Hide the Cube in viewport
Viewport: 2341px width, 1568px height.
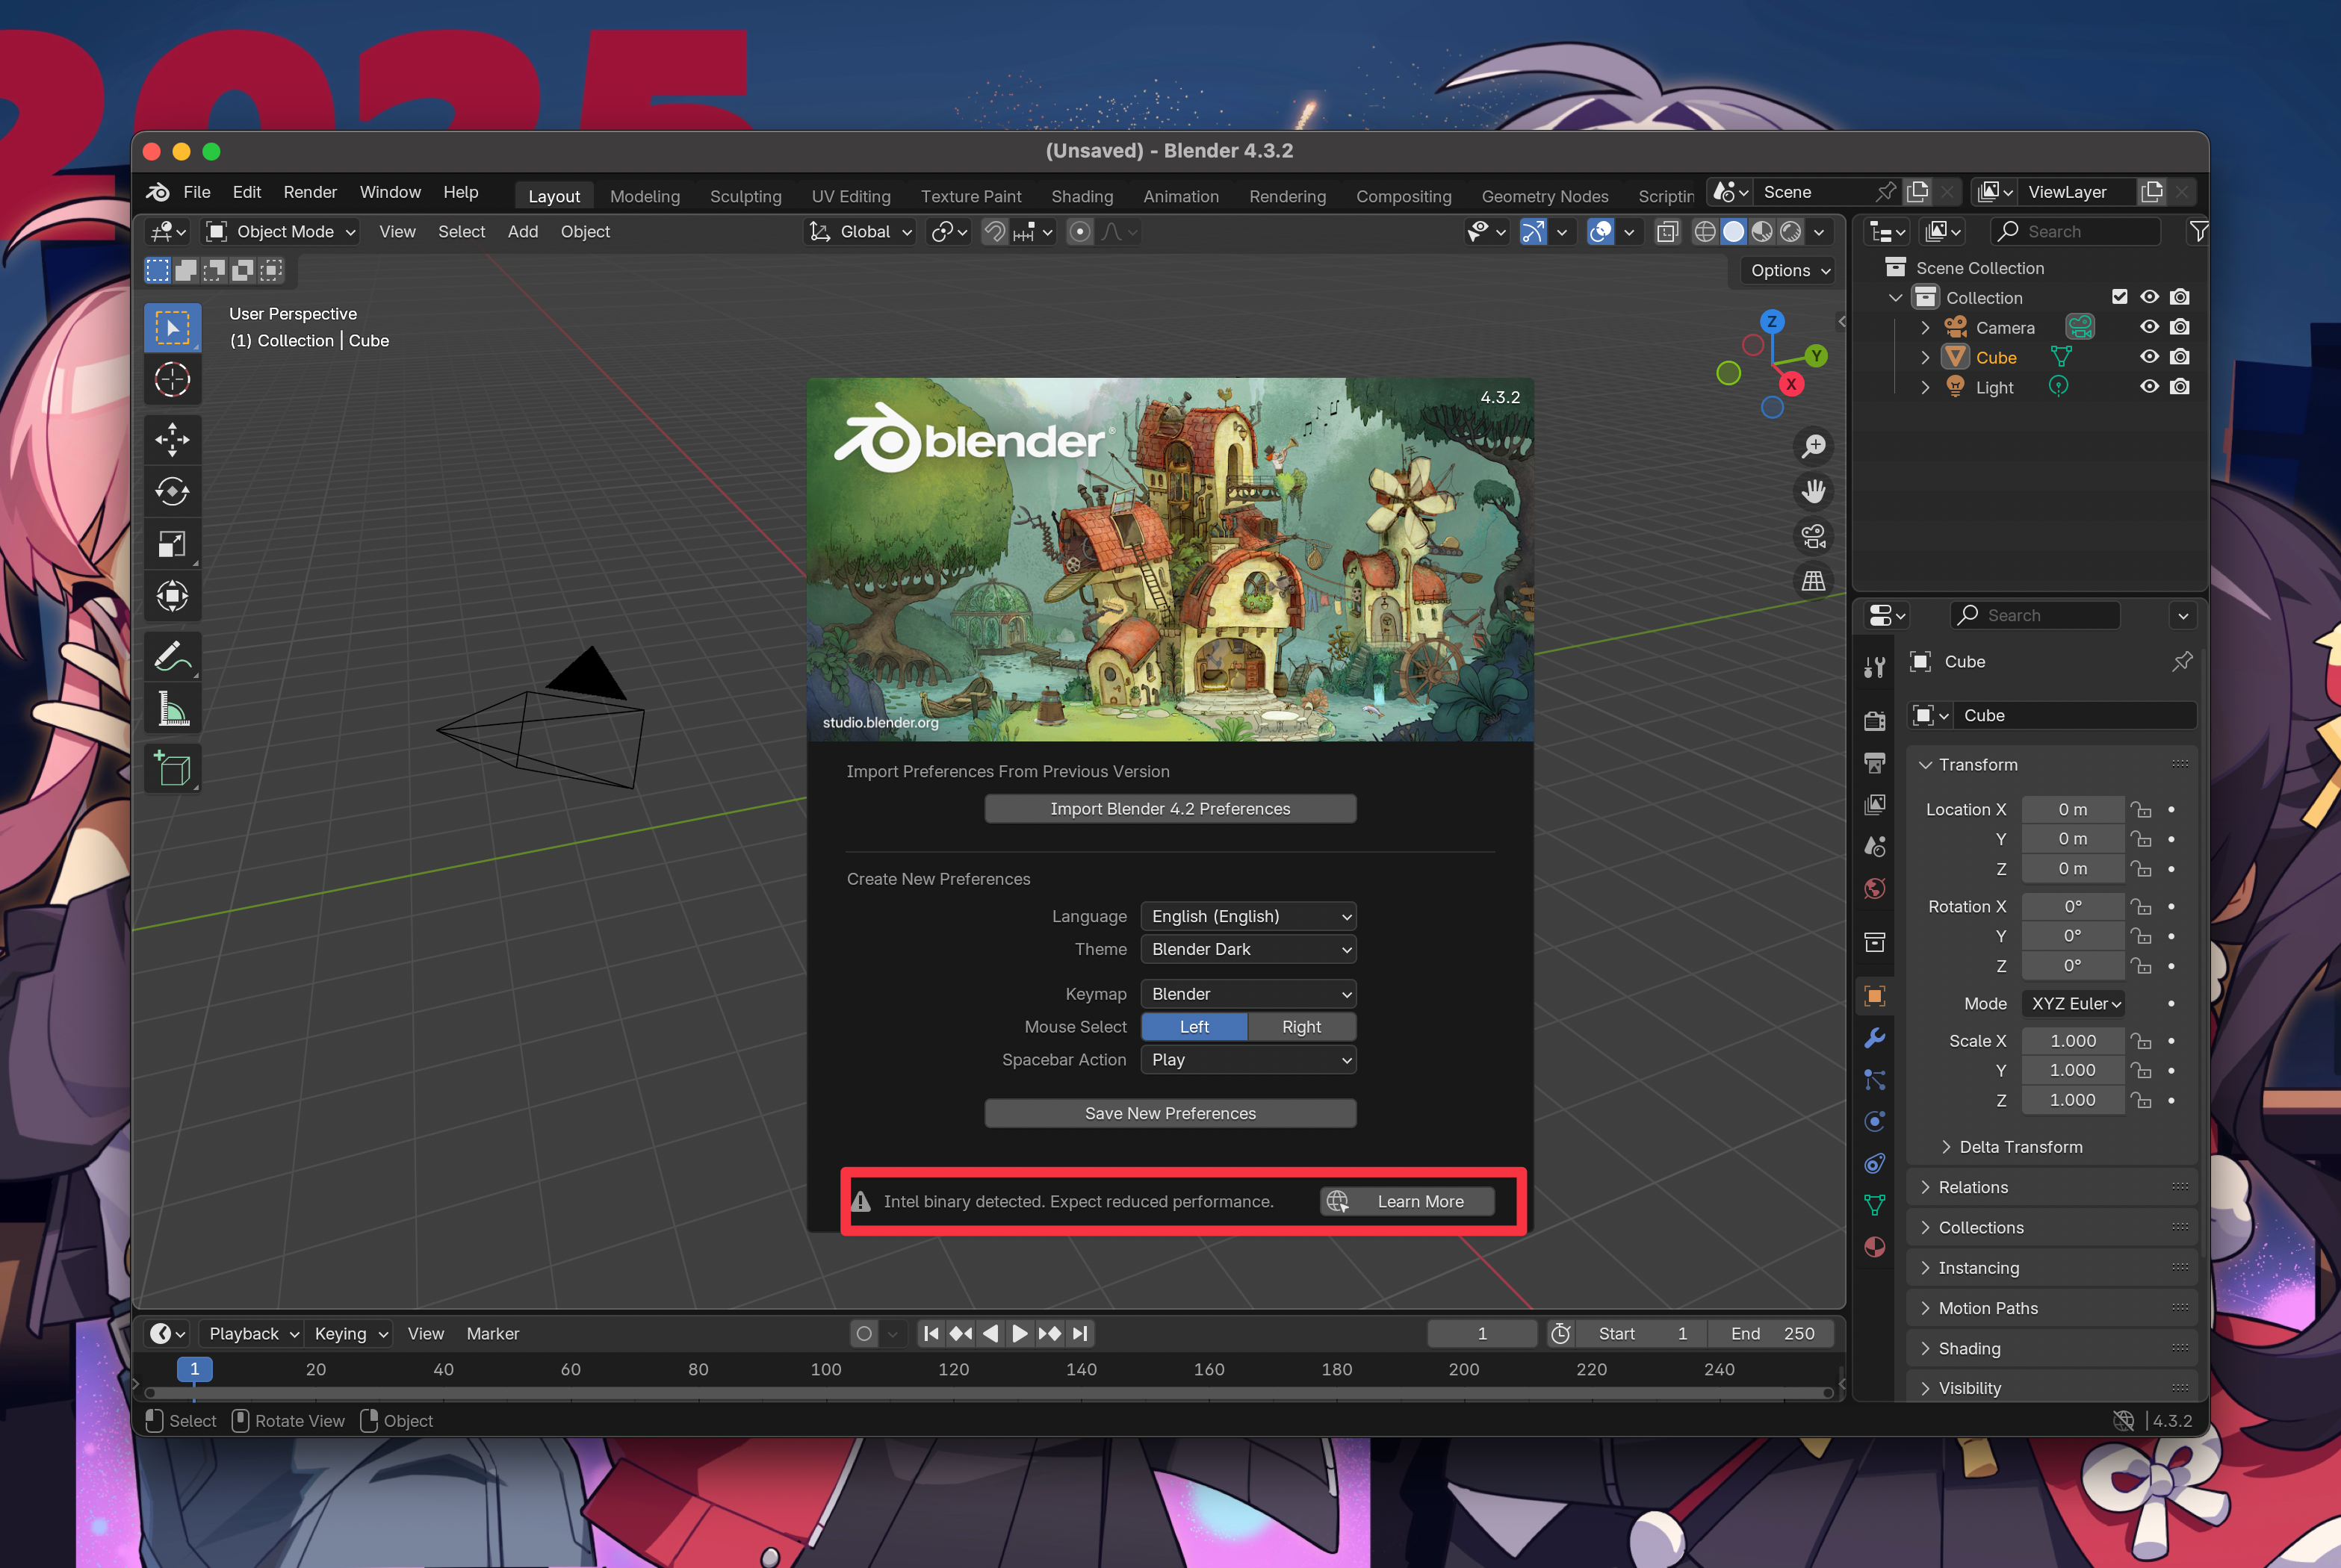pyautogui.click(x=2149, y=357)
